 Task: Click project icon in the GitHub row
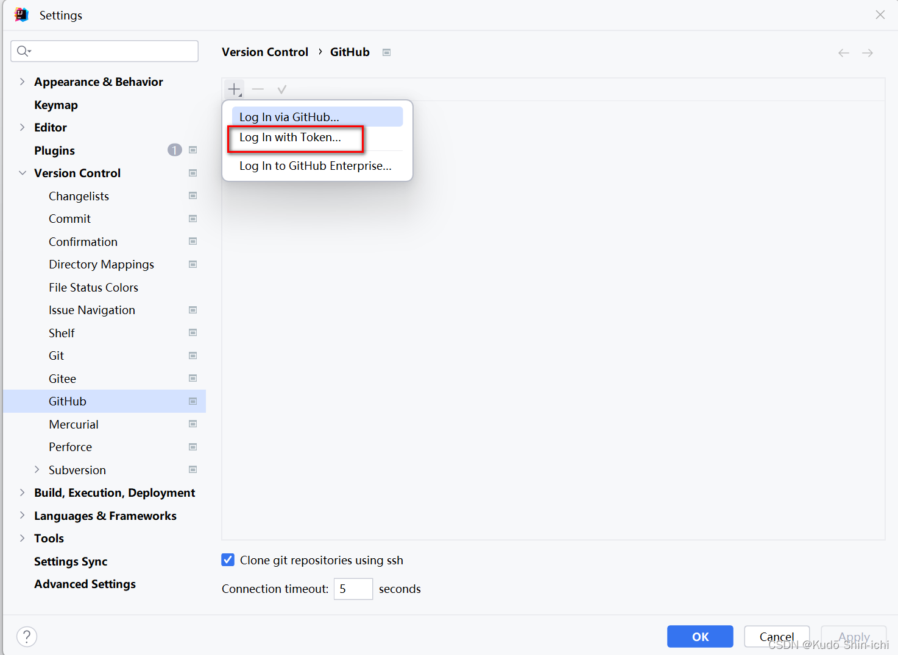193,401
